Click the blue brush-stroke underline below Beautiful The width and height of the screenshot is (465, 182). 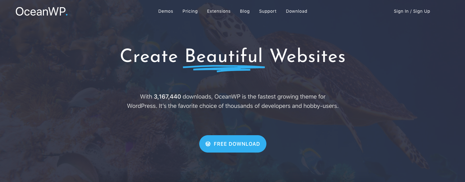click(x=223, y=68)
